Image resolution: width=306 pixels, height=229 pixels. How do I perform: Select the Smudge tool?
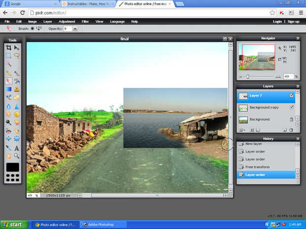click(8, 114)
